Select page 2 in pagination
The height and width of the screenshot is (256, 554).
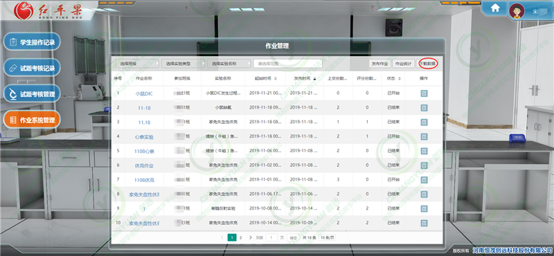pyautogui.click(x=241, y=237)
